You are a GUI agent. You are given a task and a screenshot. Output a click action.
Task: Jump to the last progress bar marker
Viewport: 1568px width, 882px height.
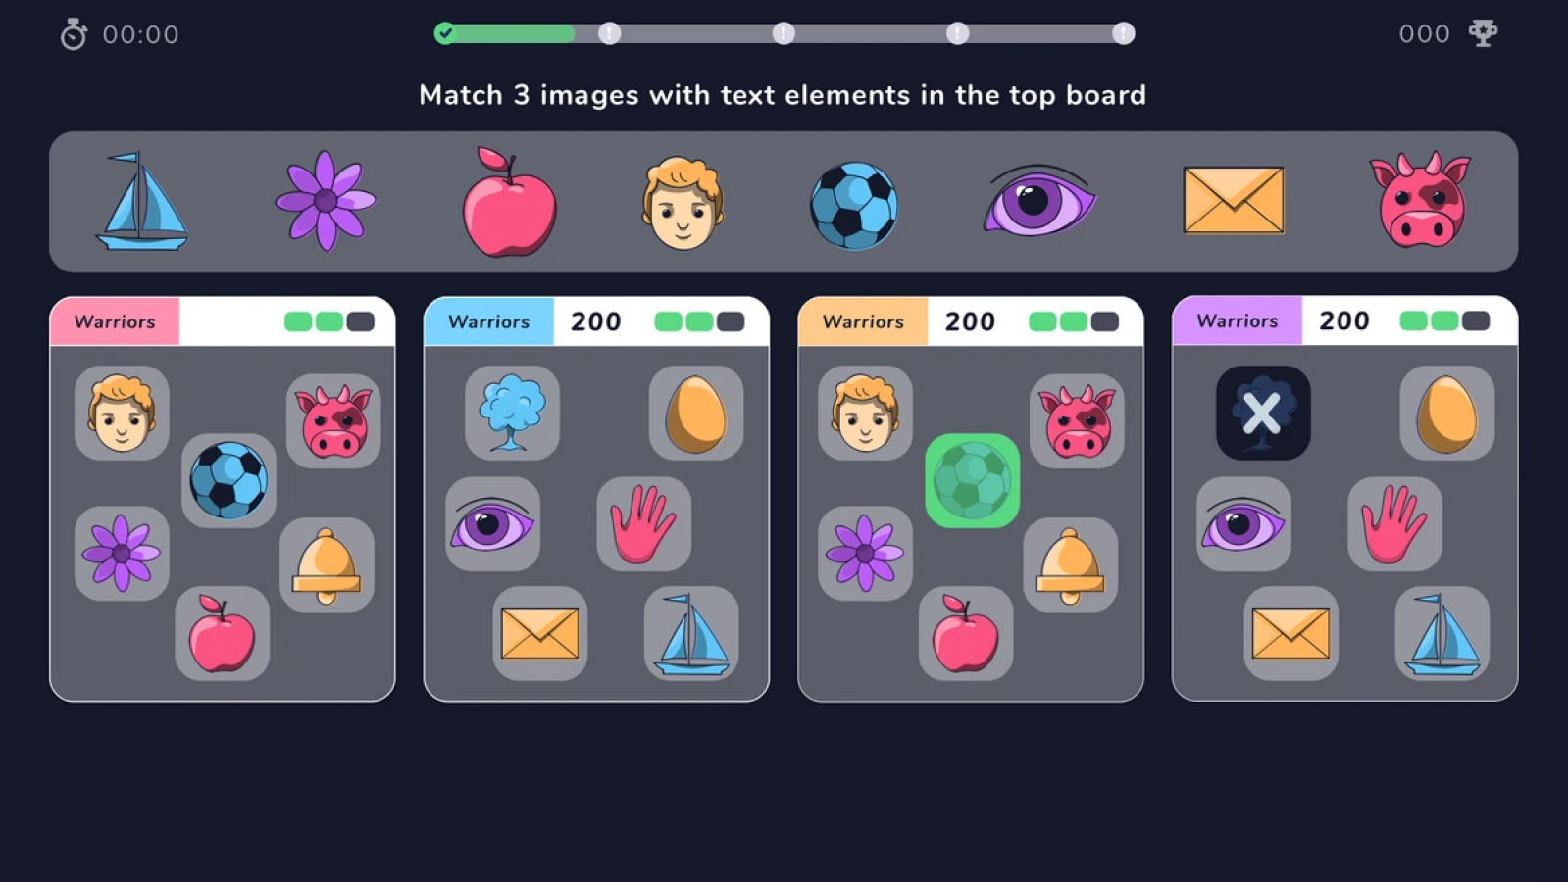point(1124,33)
